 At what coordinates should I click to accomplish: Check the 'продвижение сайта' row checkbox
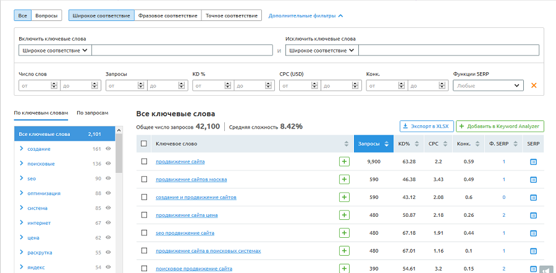144,162
